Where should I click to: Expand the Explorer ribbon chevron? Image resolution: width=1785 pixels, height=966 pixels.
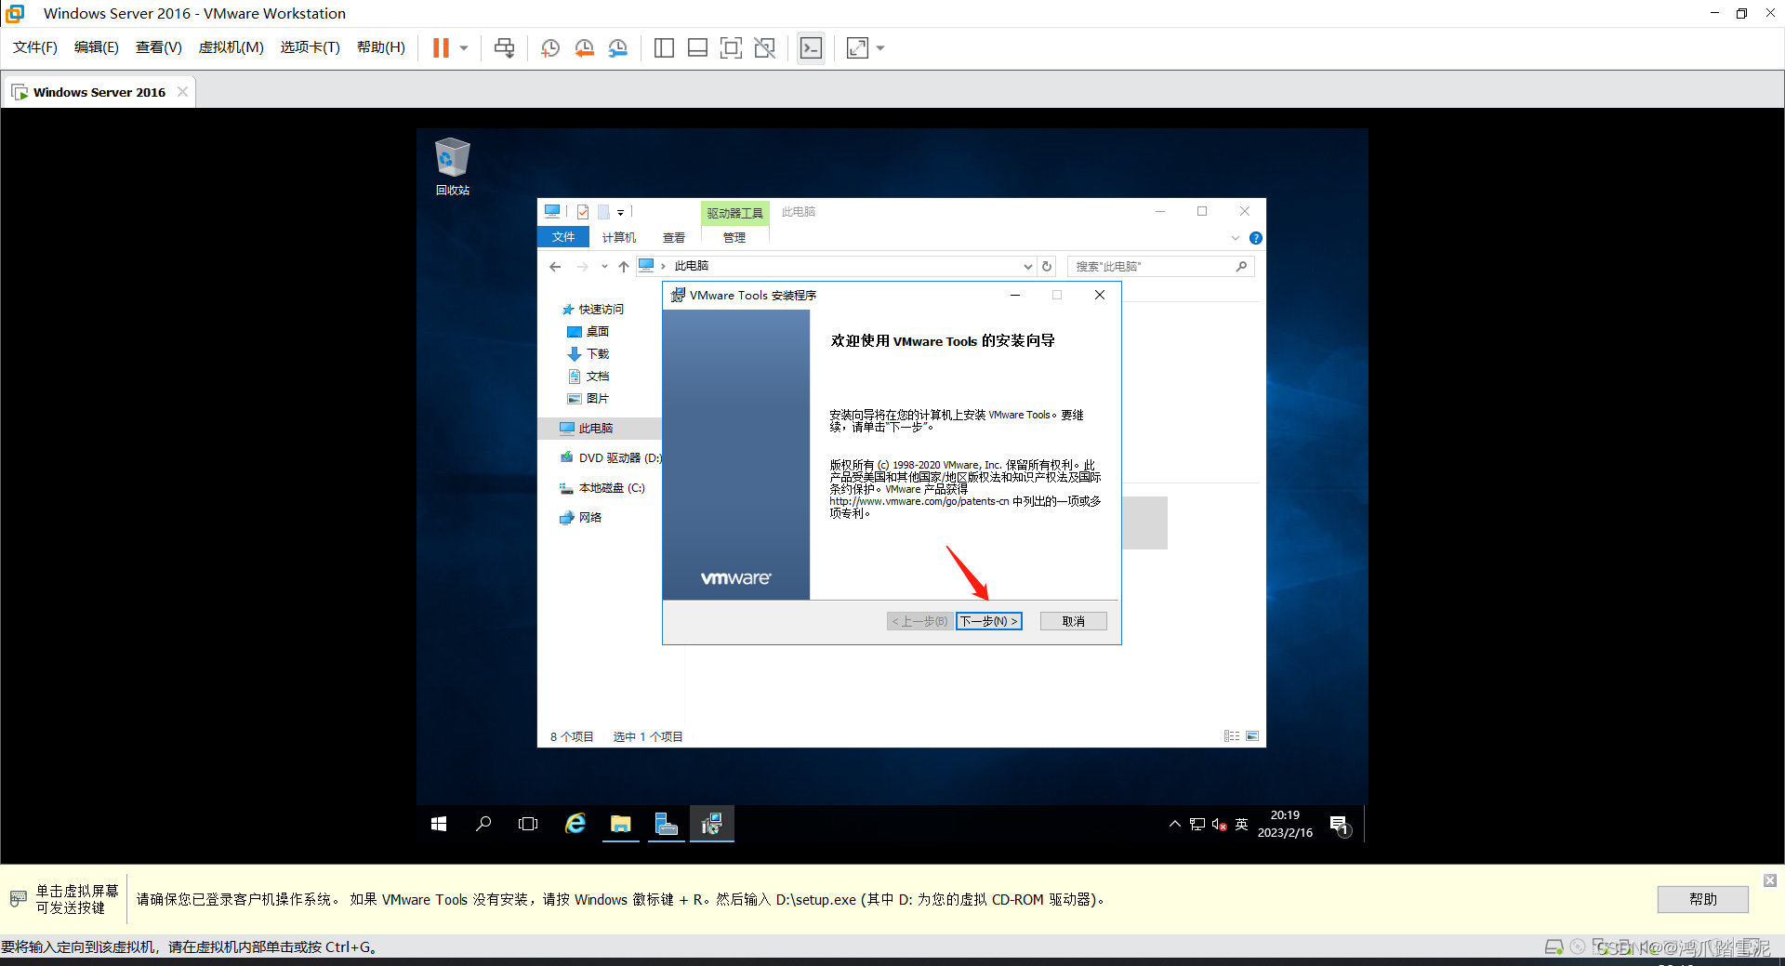coord(1236,238)
